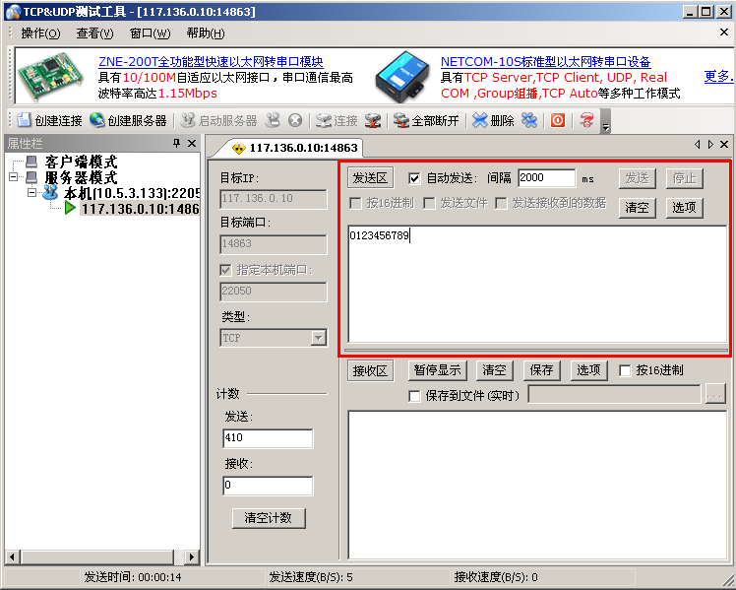Click the receive-area 选项 button
Viewport: 736px width, 590px height.
coord(588,370)
